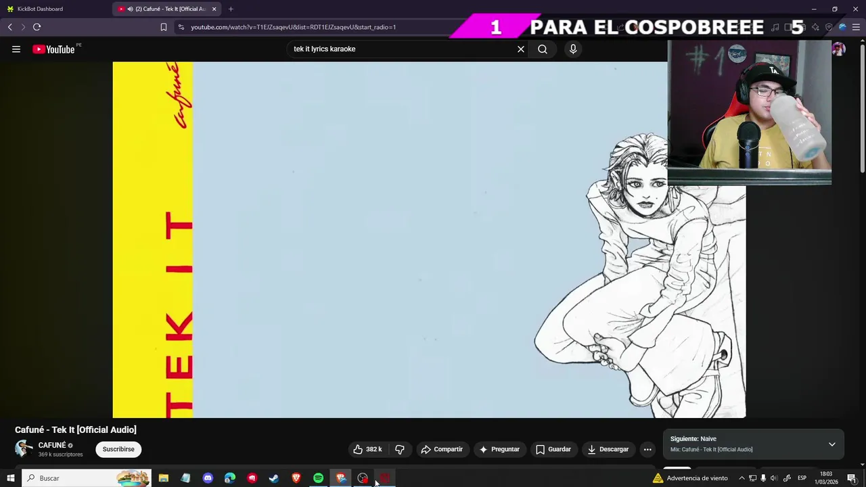Viewport: 866px width, 487px height.
Task: Close the Cafuné - Tek It tab
Action: [214, 9]
